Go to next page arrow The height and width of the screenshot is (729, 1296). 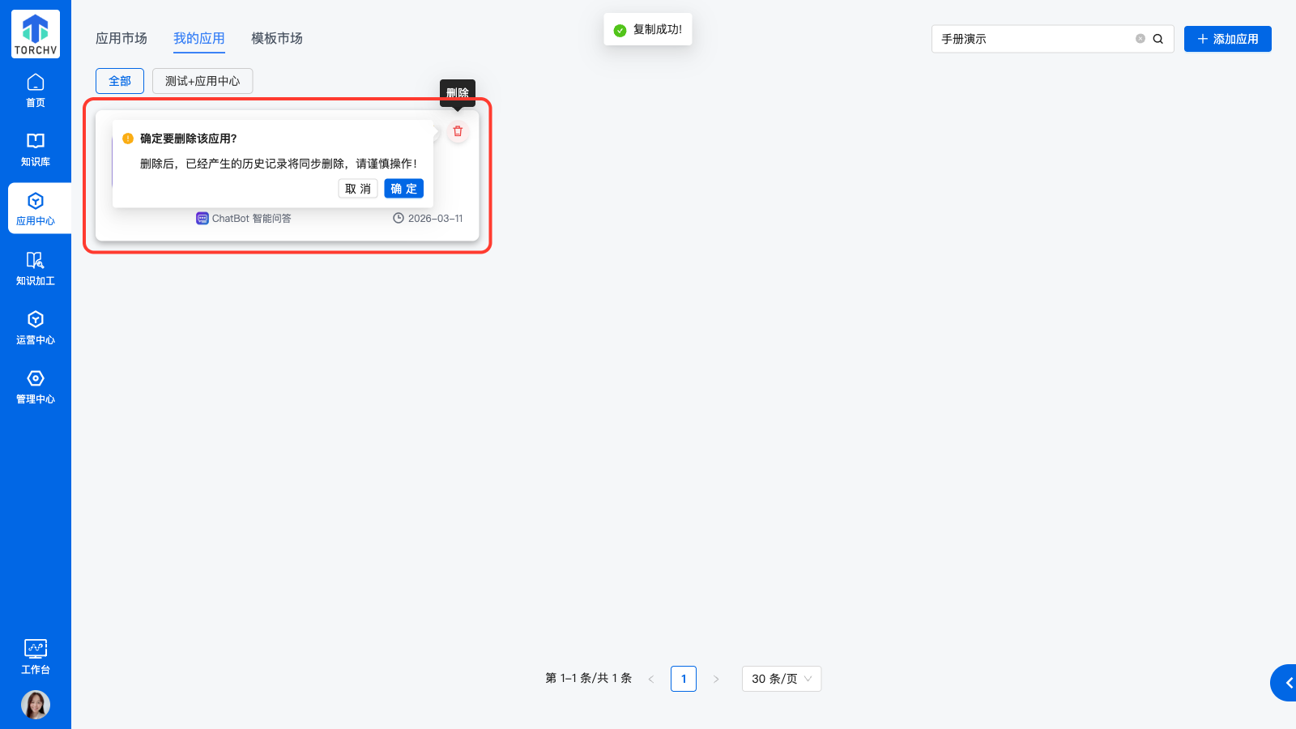pyautogui.click(x=716, y=679)
